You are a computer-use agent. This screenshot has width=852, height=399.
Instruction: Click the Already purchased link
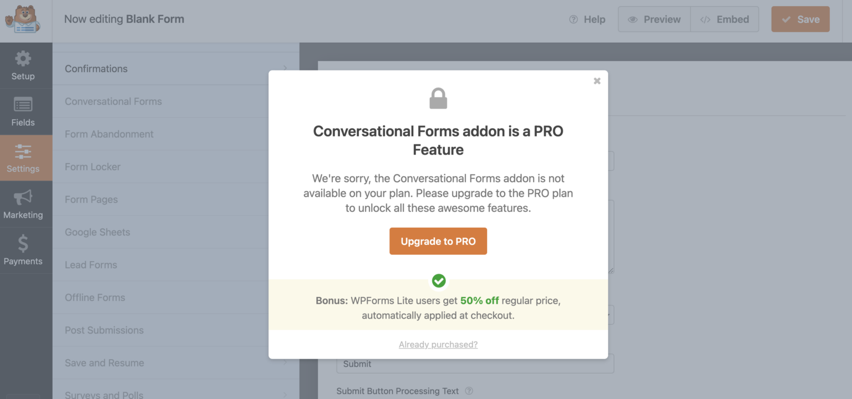point(438,344)
